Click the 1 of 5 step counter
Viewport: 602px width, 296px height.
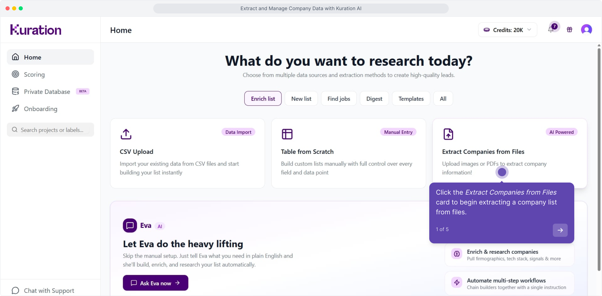(x=442, y=229)
